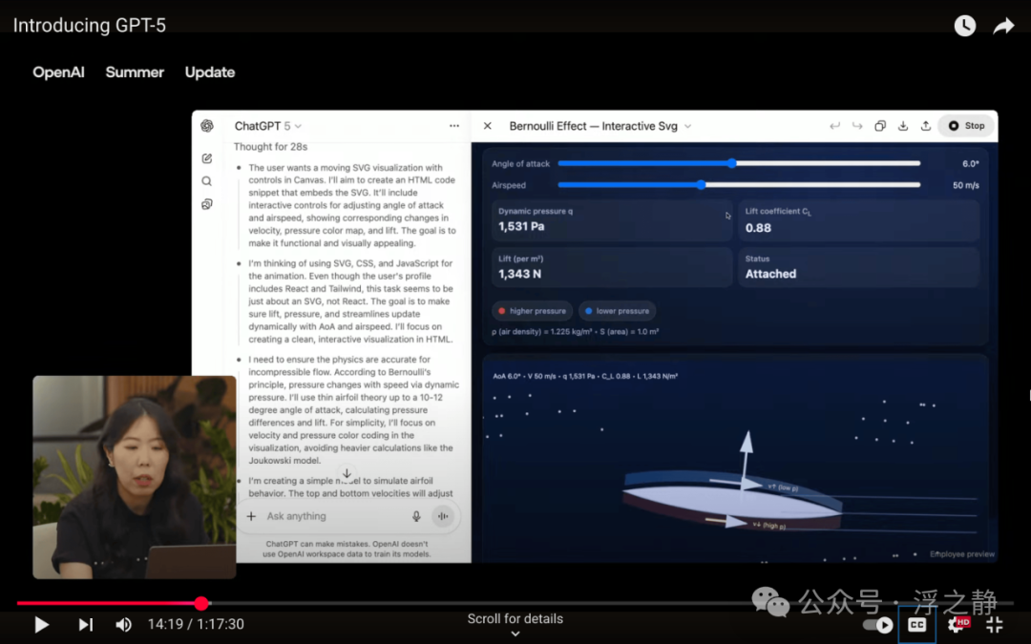
Task: Toggle the autoplay switch
Action: [x=878, y=624]
